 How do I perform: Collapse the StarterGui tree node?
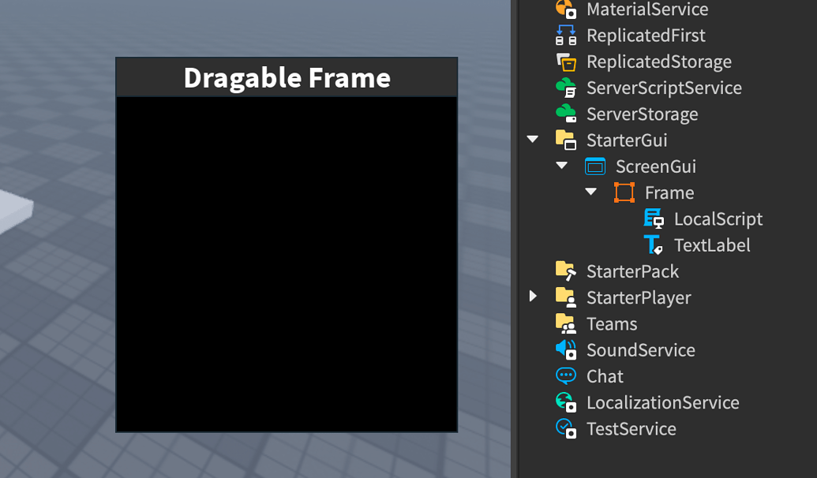coord(533,140)
